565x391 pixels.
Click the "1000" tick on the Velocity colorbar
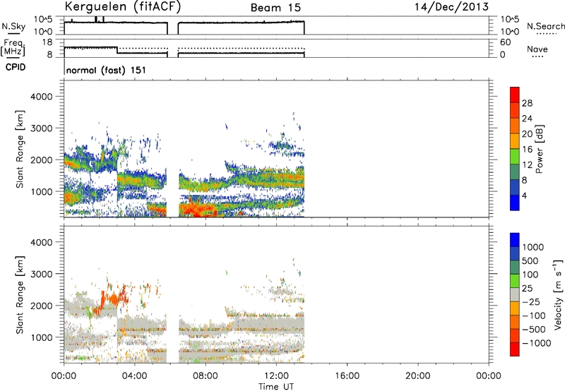[533, 247]
